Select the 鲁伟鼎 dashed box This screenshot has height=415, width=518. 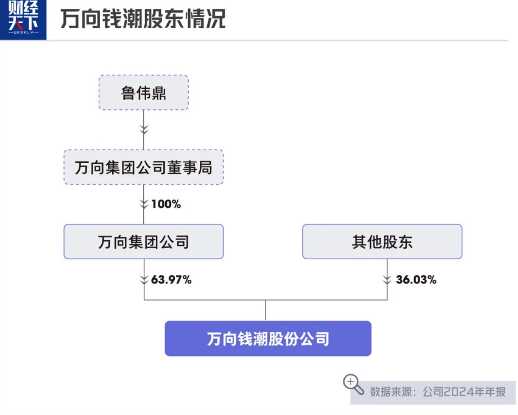[x=143, y=93]
